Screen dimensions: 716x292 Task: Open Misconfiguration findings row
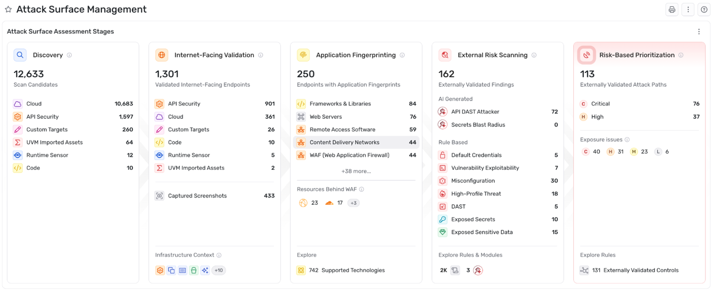coord(498,181)
